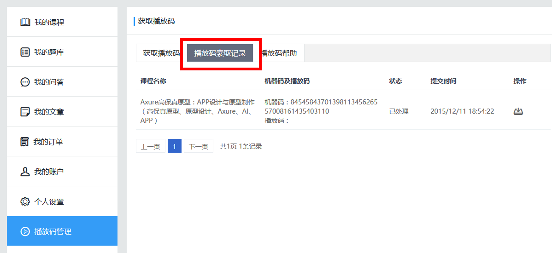Click the 已处理 status cell
The image size is (552, 253).
click(399, 111)
